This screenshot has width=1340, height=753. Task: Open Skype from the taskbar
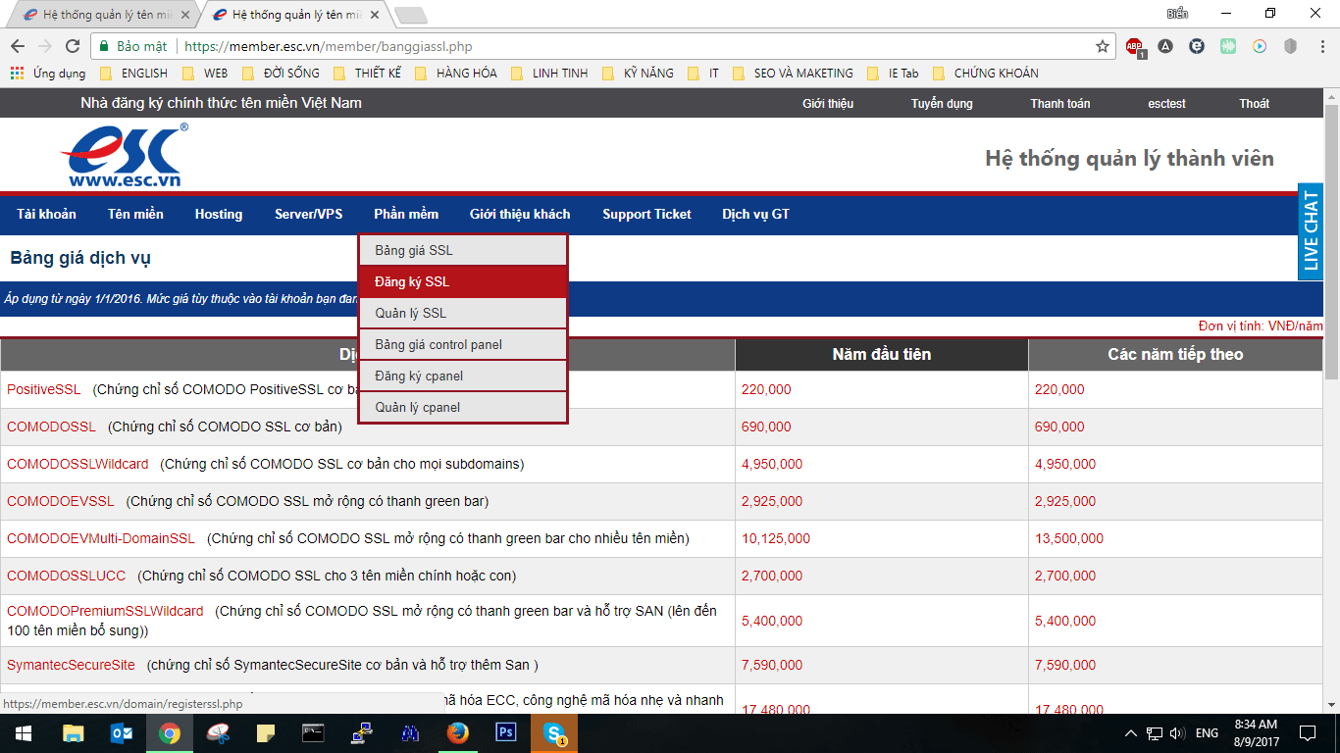554,732
